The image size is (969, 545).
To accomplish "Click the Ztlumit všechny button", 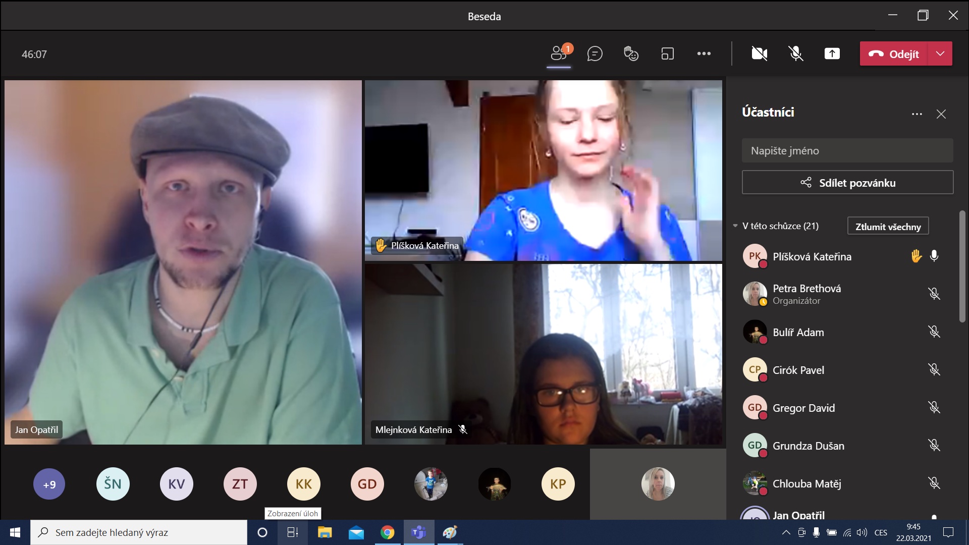I will (x=888, y=227).
